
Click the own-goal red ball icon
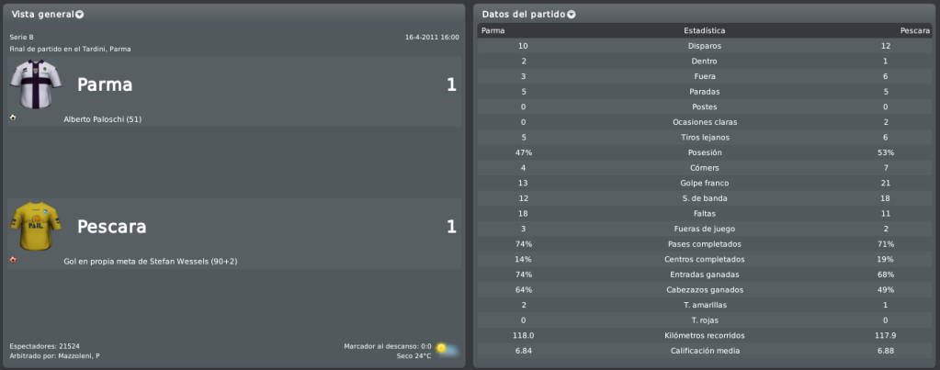(x=13, y=260)
